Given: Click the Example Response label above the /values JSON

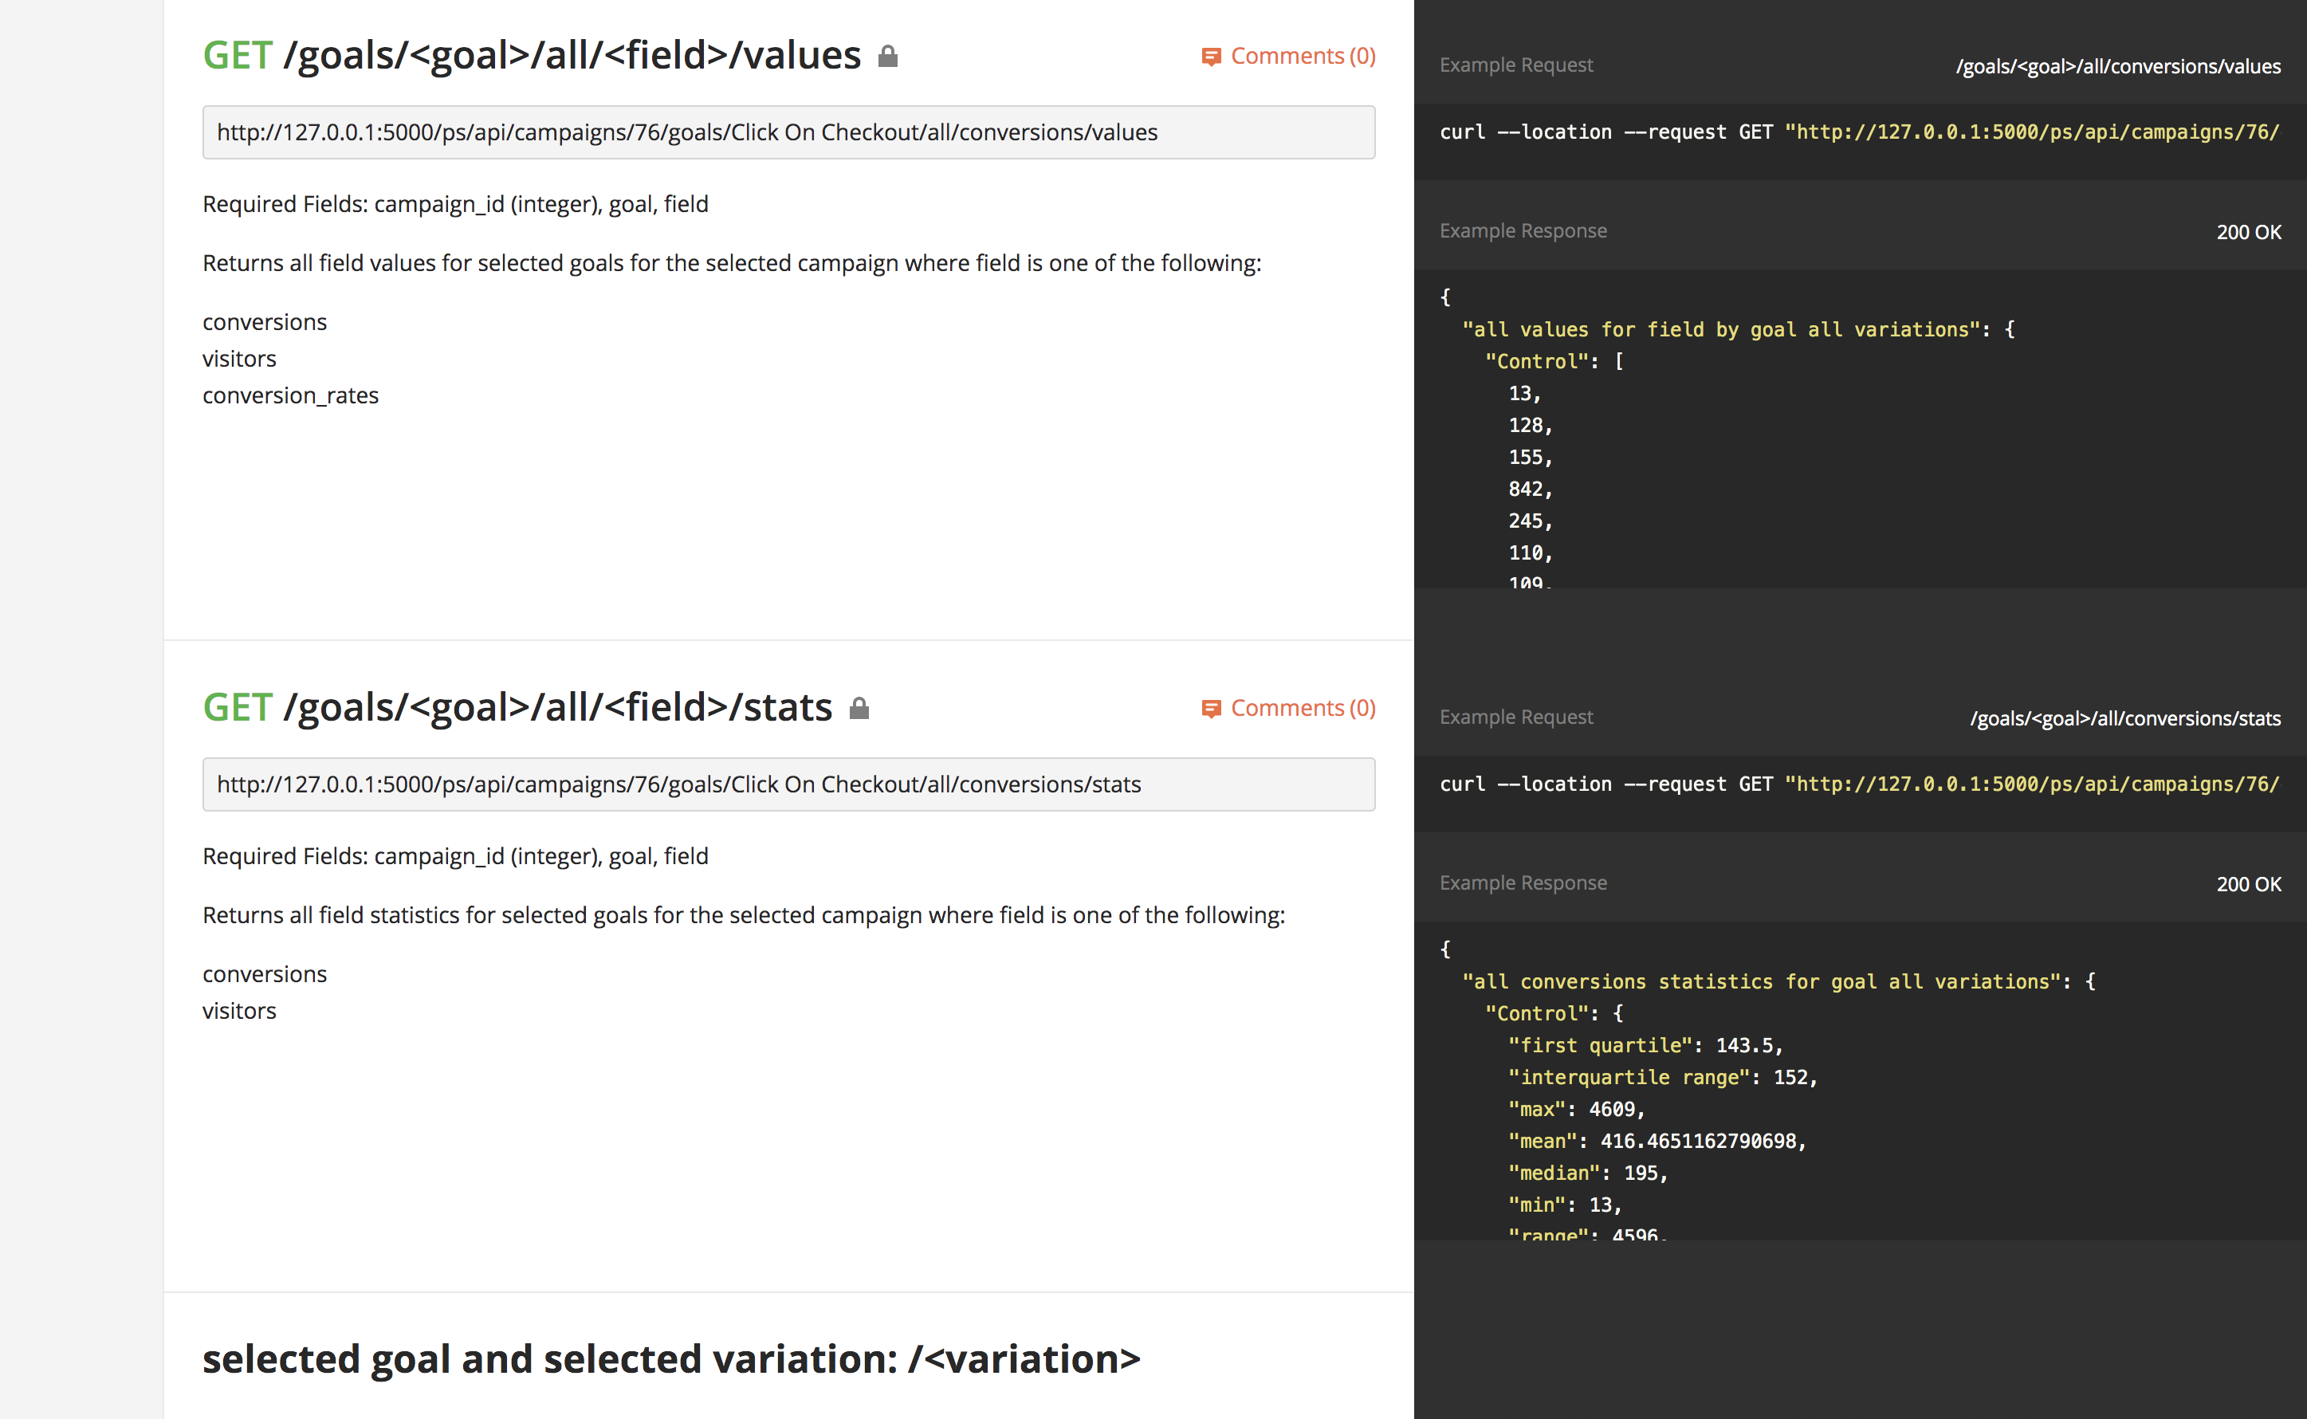Looking at the screenshot, I should click(x=1523, y=231).
